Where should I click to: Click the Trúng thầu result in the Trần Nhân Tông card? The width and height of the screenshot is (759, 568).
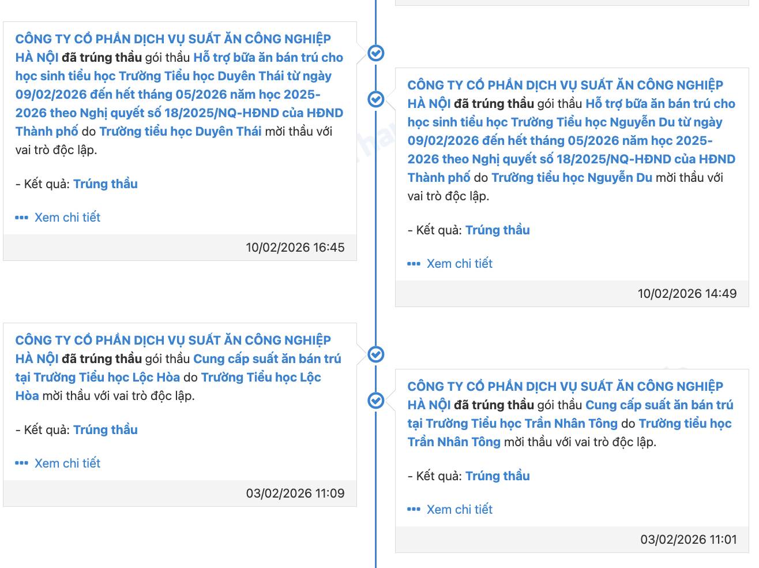(x=497, y=476)
